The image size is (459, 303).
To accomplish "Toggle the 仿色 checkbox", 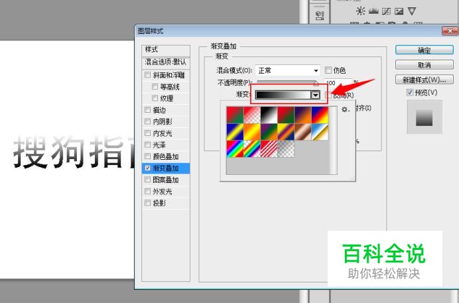I will pyautogui.click(x=328, y=70).
